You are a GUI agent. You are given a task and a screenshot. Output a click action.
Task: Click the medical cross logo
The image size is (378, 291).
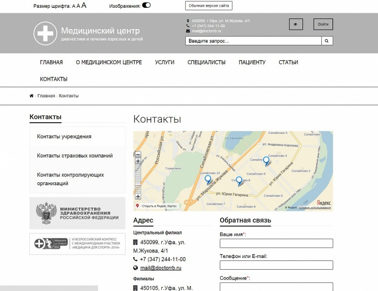point(46,33)
